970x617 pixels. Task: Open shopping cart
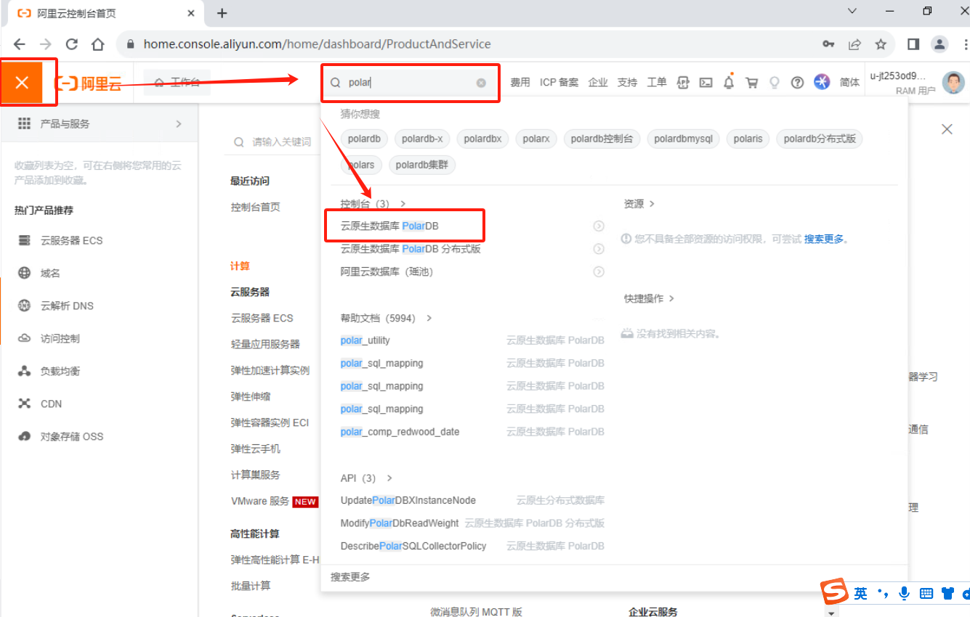752,83
